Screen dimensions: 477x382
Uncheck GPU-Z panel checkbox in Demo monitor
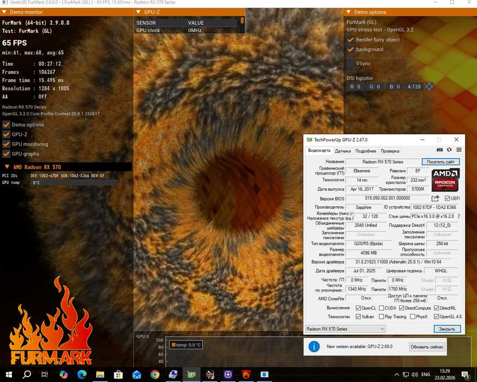tap(6, 134)
